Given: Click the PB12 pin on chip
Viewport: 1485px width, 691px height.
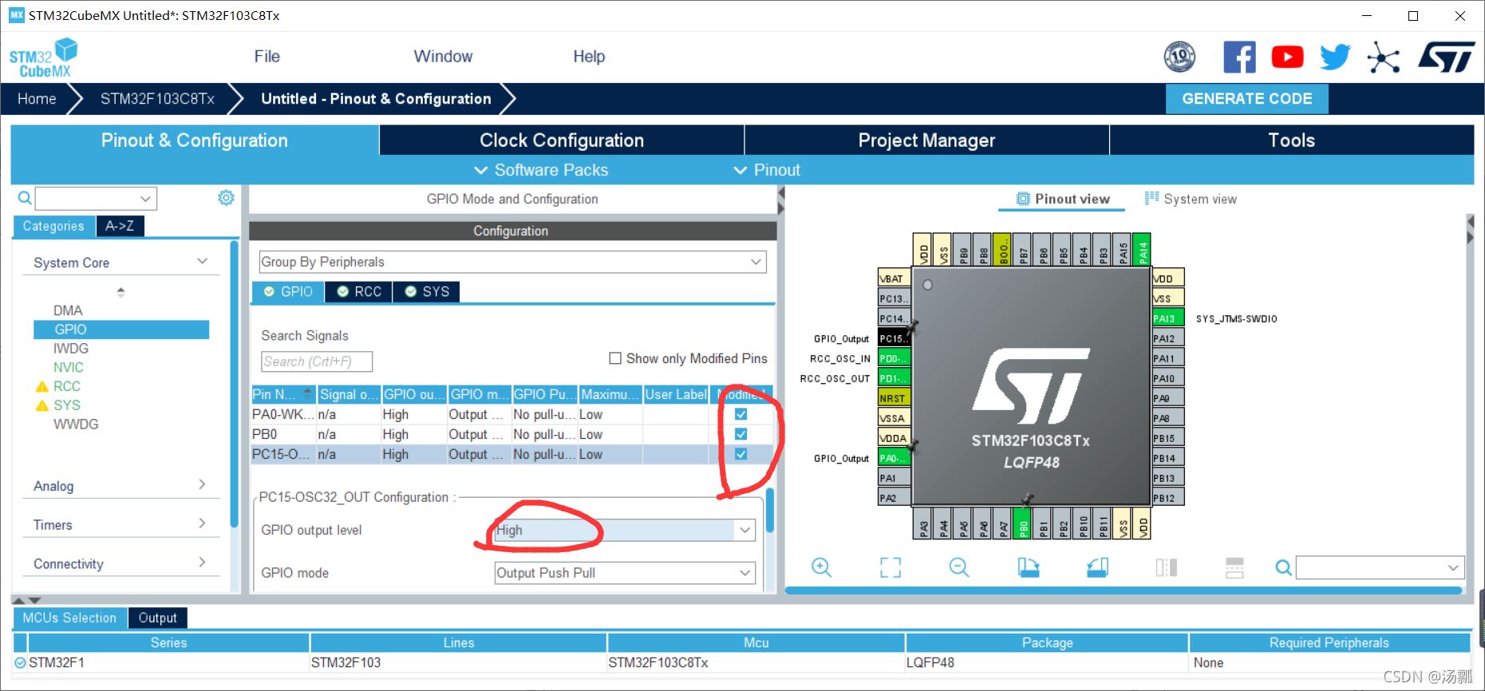Looking at the screenshot, I should pyautogui.click(x=1168, y=498).
